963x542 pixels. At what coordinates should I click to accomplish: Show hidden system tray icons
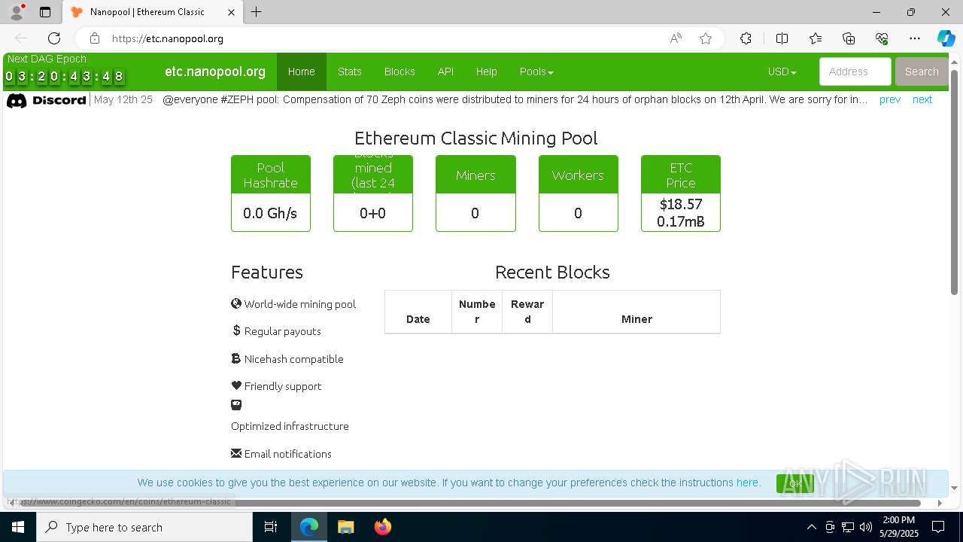[x=811, y=527]
